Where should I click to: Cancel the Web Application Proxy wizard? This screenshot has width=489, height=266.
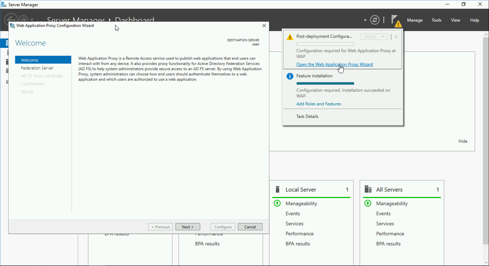coord(250,227)
